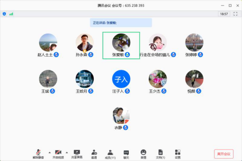Click muted mic icon next to 赵人士士
This screenshot has height=161, width=242.
click(x=56, y=55)
